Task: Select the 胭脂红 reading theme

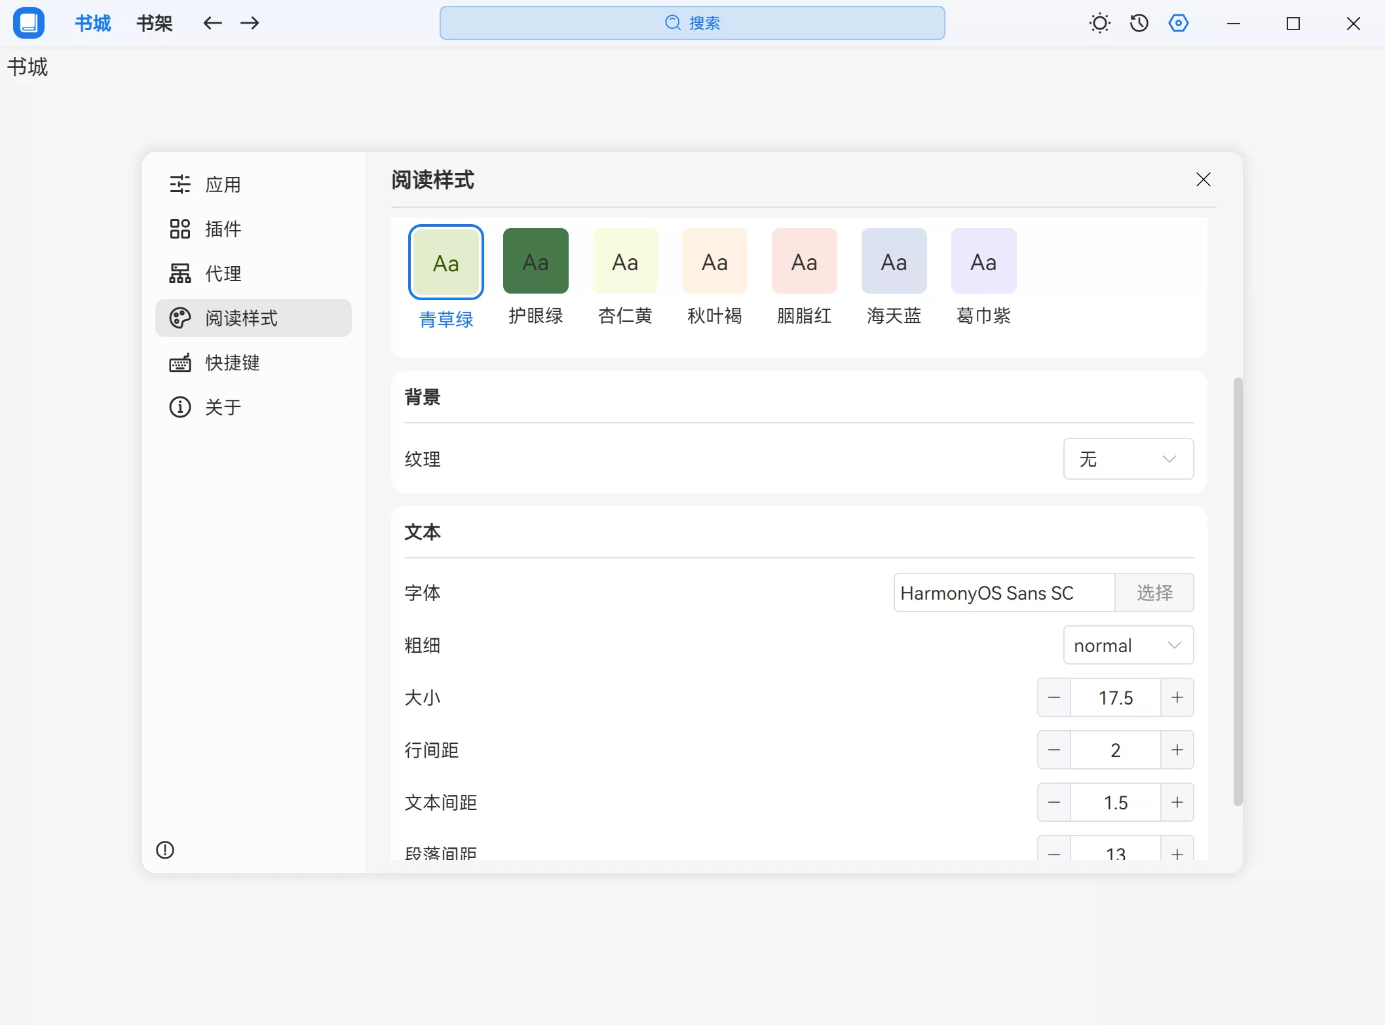Action: coord(804,261)
